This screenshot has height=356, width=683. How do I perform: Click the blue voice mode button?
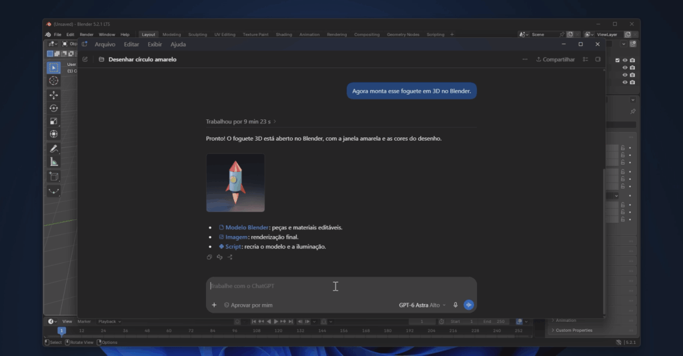coord(469,305)
